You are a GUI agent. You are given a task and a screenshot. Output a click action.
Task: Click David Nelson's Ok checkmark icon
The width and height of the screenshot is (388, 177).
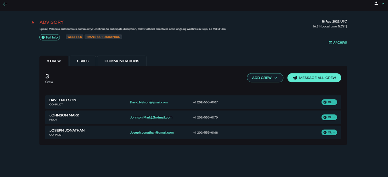[325, 102]
